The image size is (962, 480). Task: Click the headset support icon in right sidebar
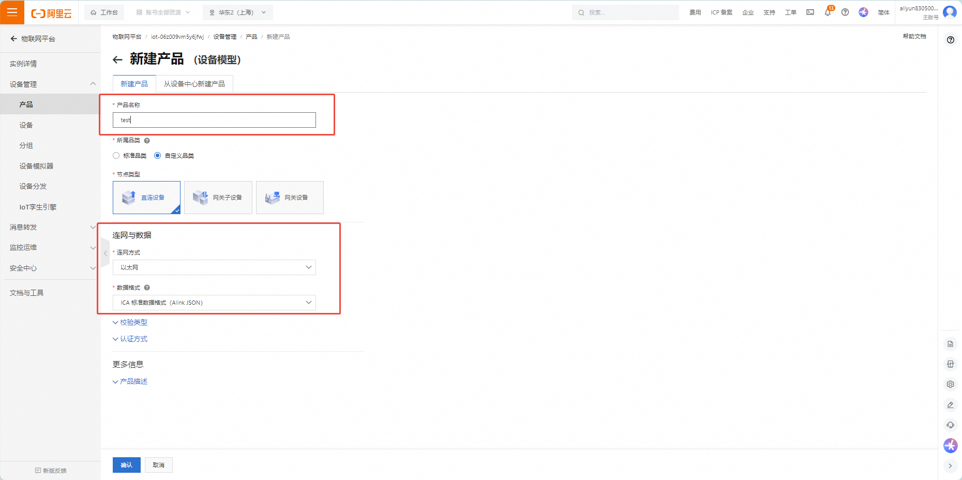pyautogui.click(x=950, y=425)
